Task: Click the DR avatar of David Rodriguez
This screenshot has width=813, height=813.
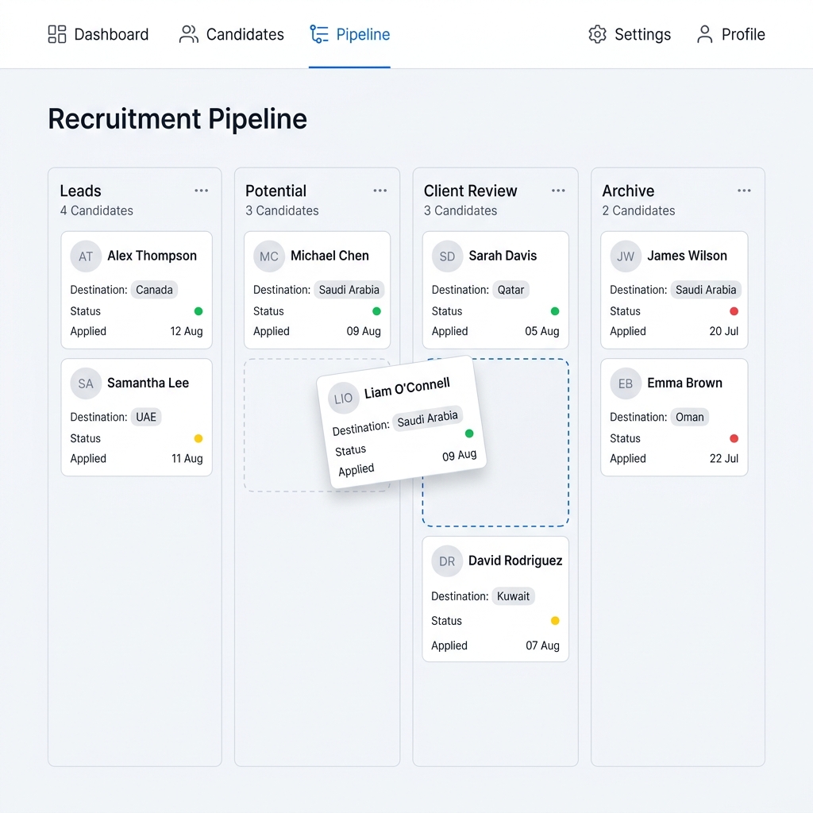Action: pyautogui.click(x=447, y=561)
